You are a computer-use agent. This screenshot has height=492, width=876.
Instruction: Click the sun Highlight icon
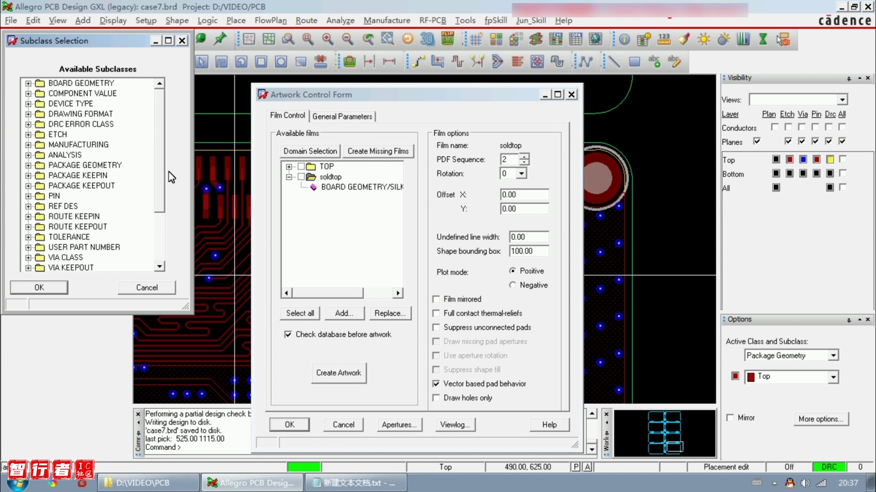(x=704, y=39)
